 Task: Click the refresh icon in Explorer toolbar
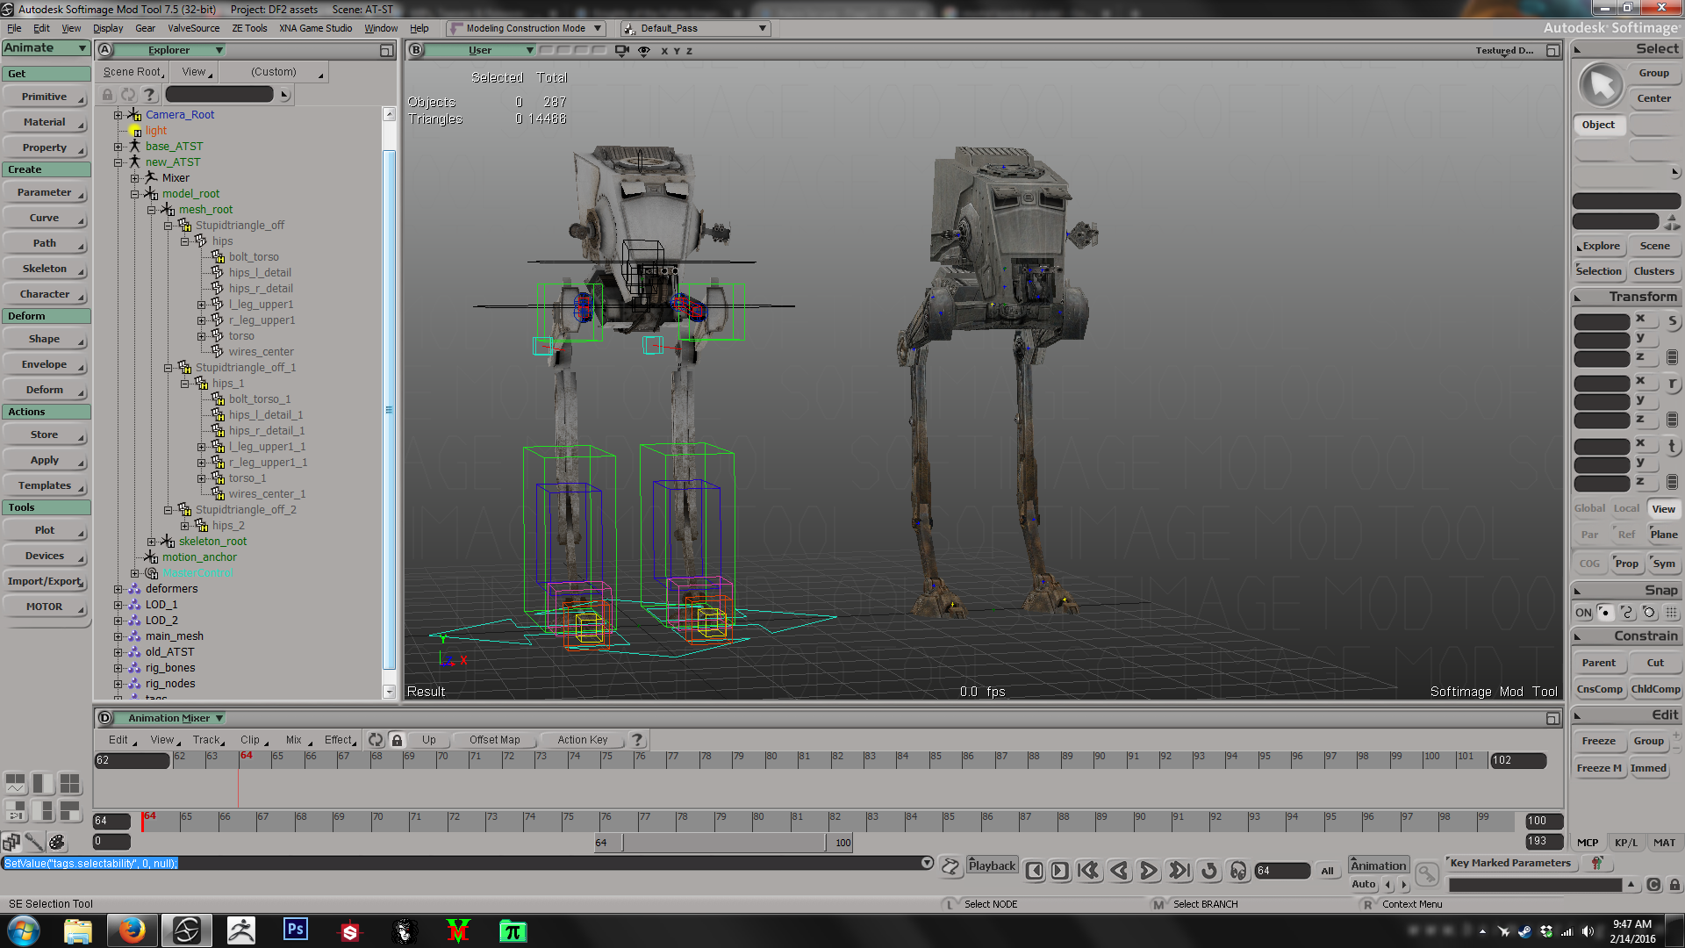(128, 94)
